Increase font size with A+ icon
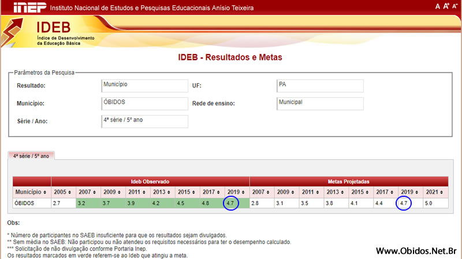 [x=446, y=6]
